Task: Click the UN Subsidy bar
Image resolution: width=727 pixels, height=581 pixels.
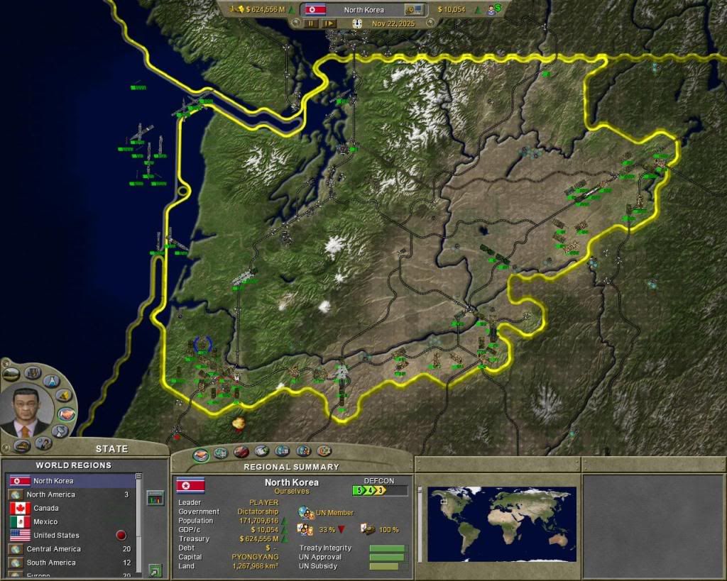Action: pyautogui.click(x=388, y=567)
